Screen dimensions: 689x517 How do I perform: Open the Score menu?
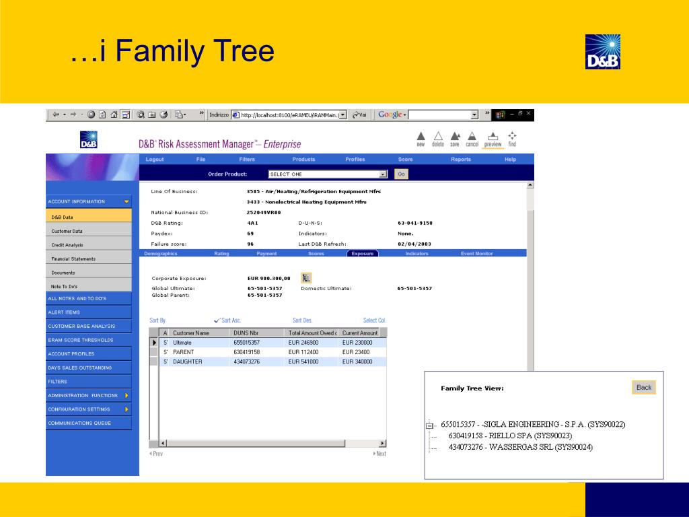[405, 159]
